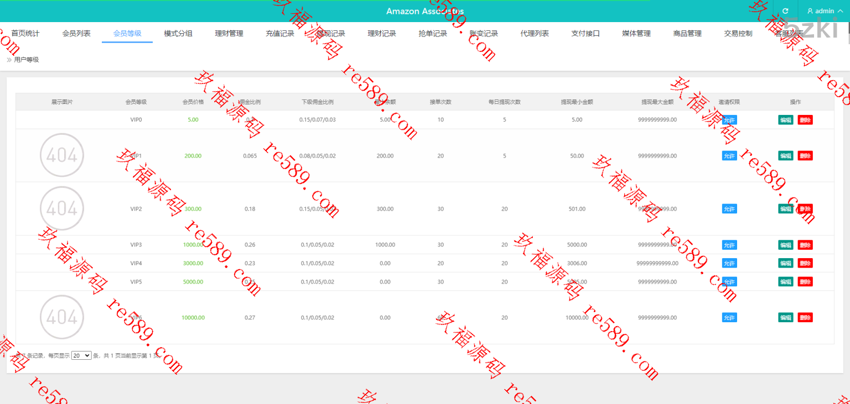Select the 支付接口 tab
The height and width of the screenshot is (404, 850).
pos(585,34)
